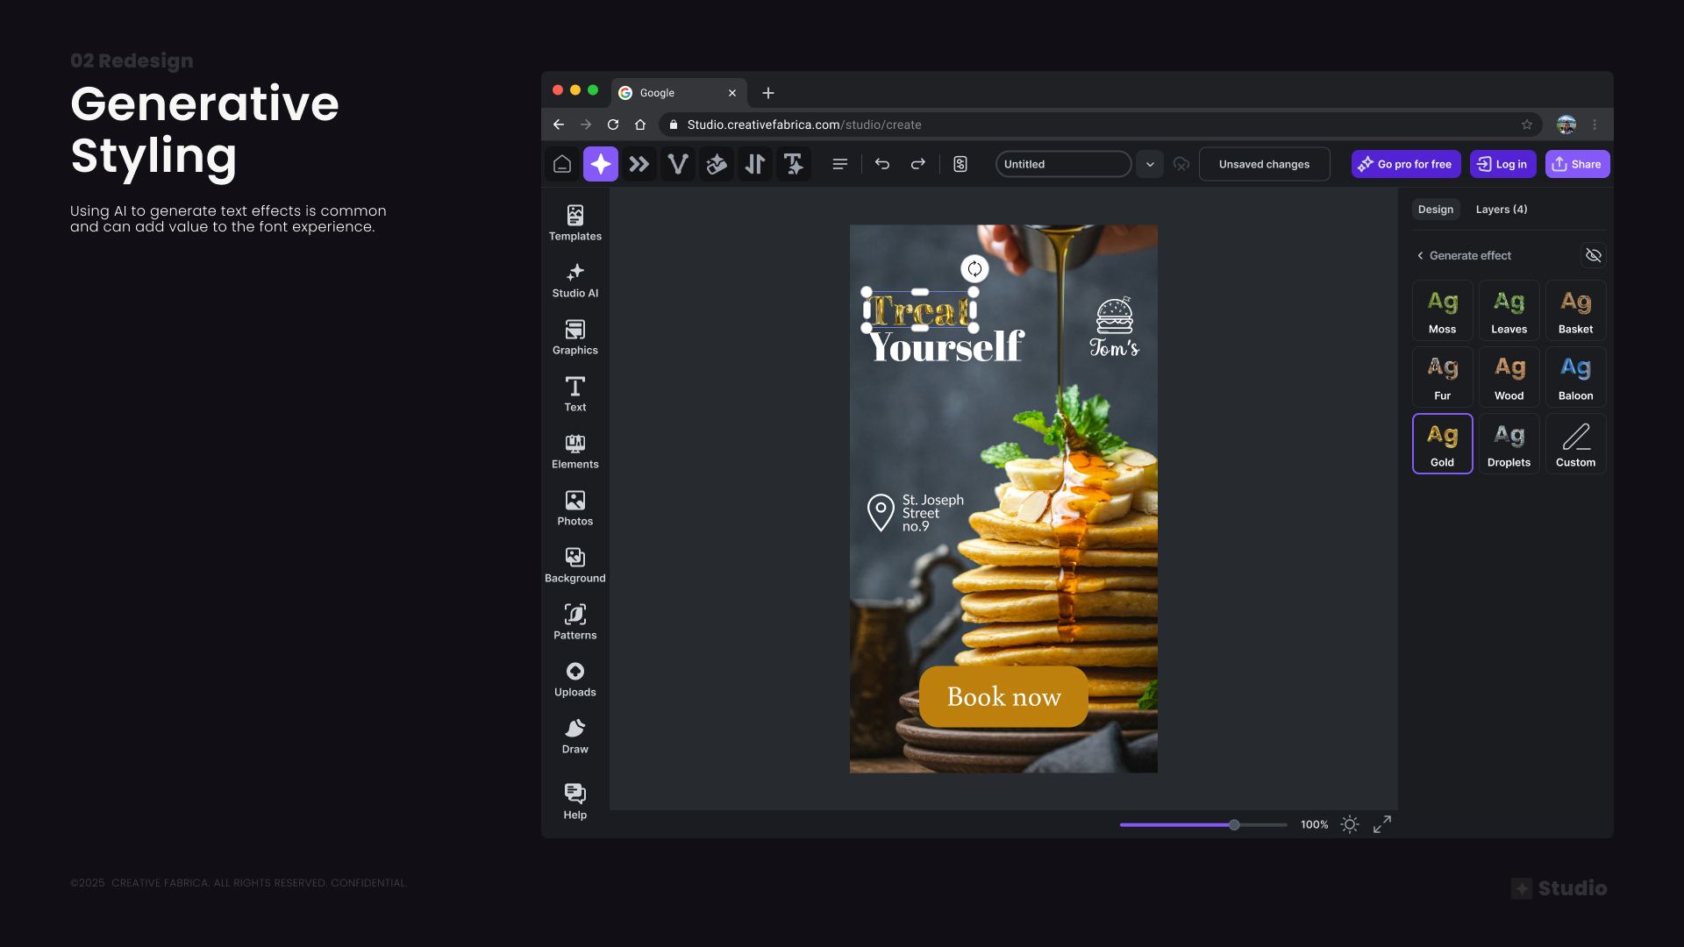
Task: Click the redo arrow in toolbar
Action: pyautogui.click(x=917, y=164)
